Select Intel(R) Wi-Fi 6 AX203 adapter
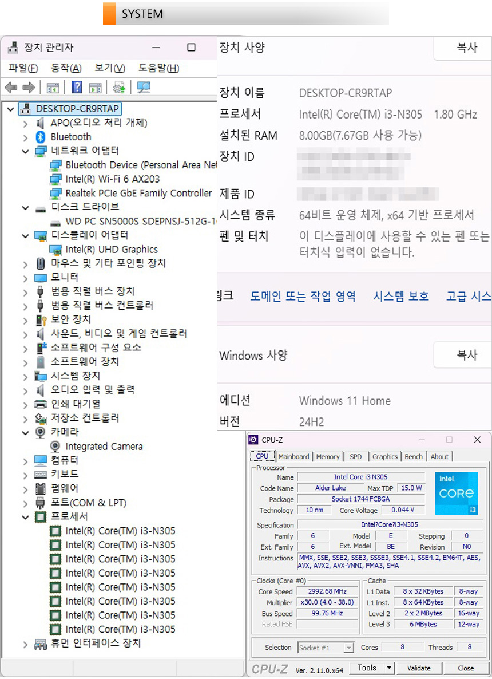This screenshot has width=492, height=679. pos(112,179)
